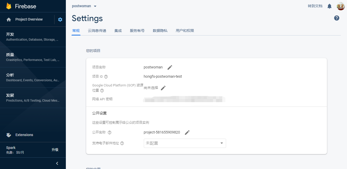Show help for GCP resource location

click(x=102, y=91)
